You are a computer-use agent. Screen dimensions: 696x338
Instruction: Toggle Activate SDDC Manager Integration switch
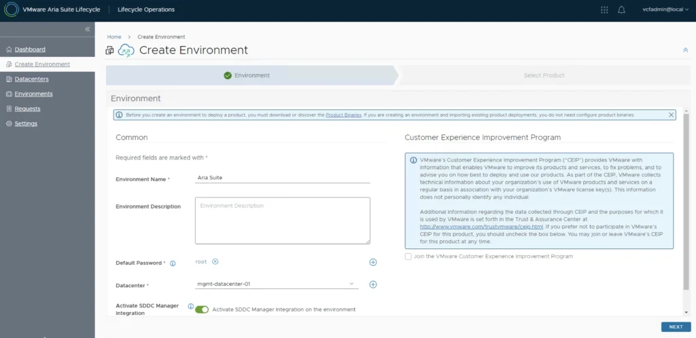tap(201, 309)
